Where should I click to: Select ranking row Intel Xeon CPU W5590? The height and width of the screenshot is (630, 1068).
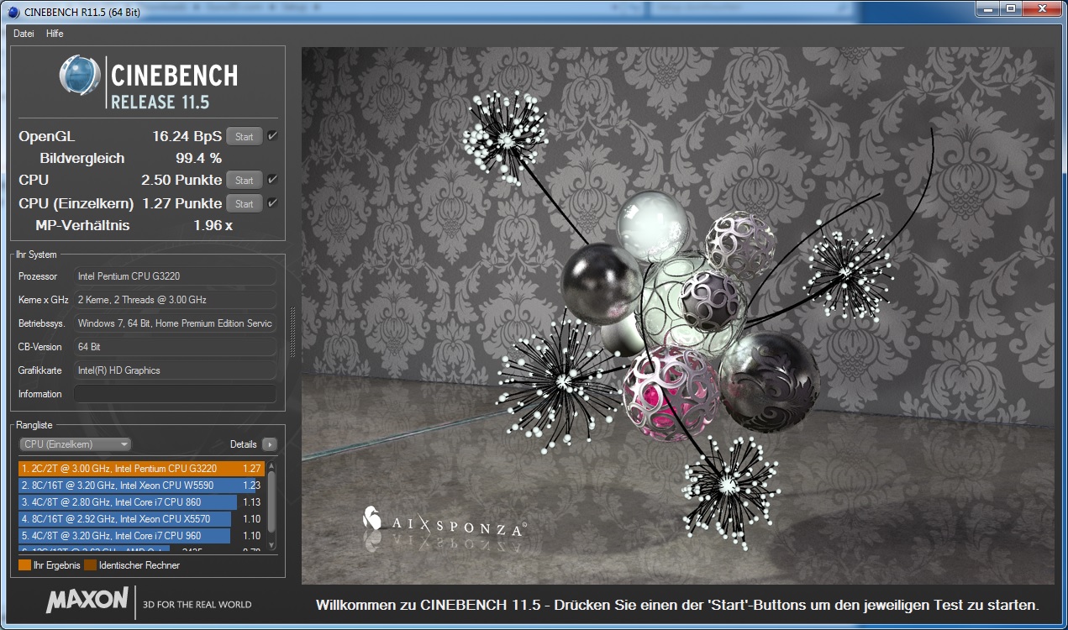click(x=141, y=486)
